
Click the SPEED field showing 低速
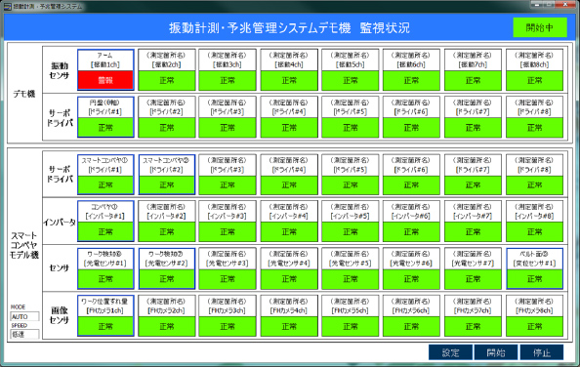pos(24,334)
